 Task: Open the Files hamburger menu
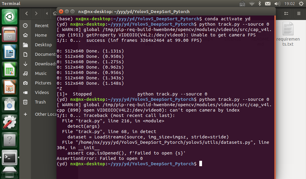(x=299, y=13)
